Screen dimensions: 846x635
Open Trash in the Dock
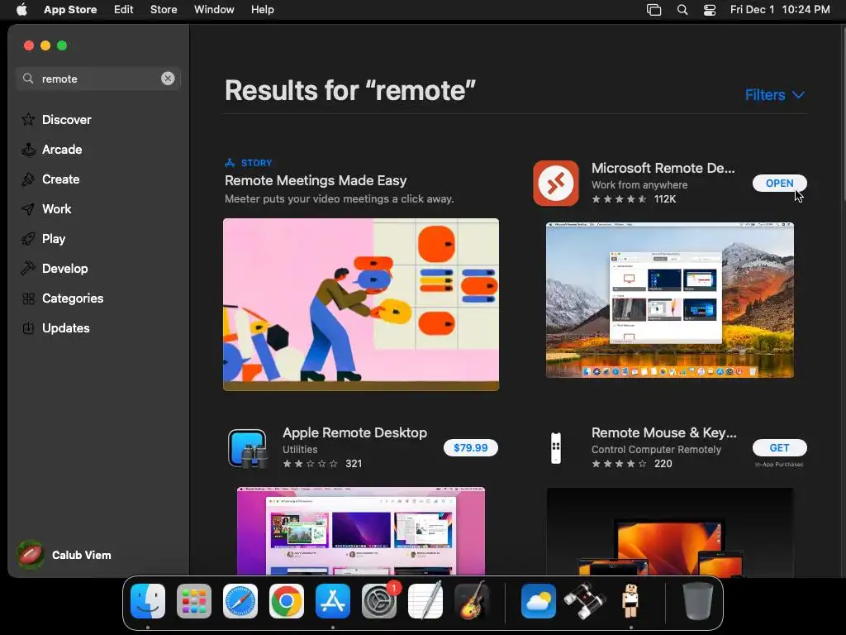(x=697, y=601)
